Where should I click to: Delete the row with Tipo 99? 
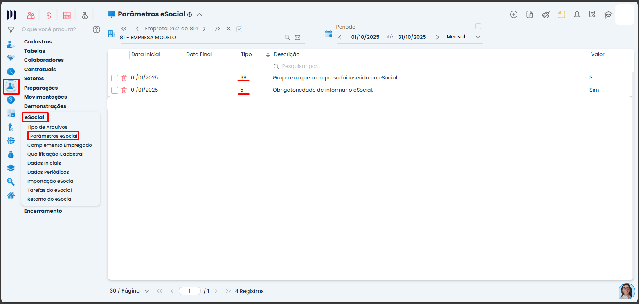click(124, 78)
